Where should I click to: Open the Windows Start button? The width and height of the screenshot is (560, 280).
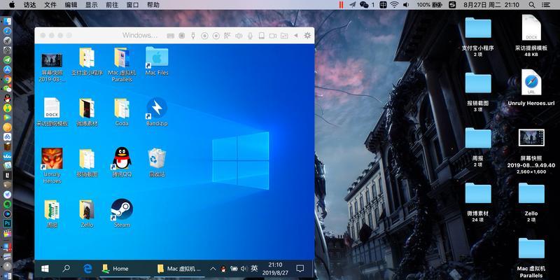click(x=45, y=269)
